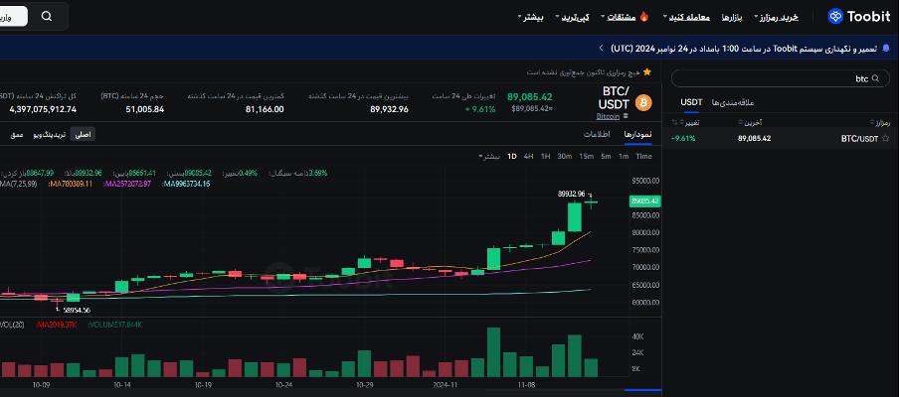The image size is (899, 397).
Task: Click the small icon next to Bitcoin link
Action: [x=626, y=116]
